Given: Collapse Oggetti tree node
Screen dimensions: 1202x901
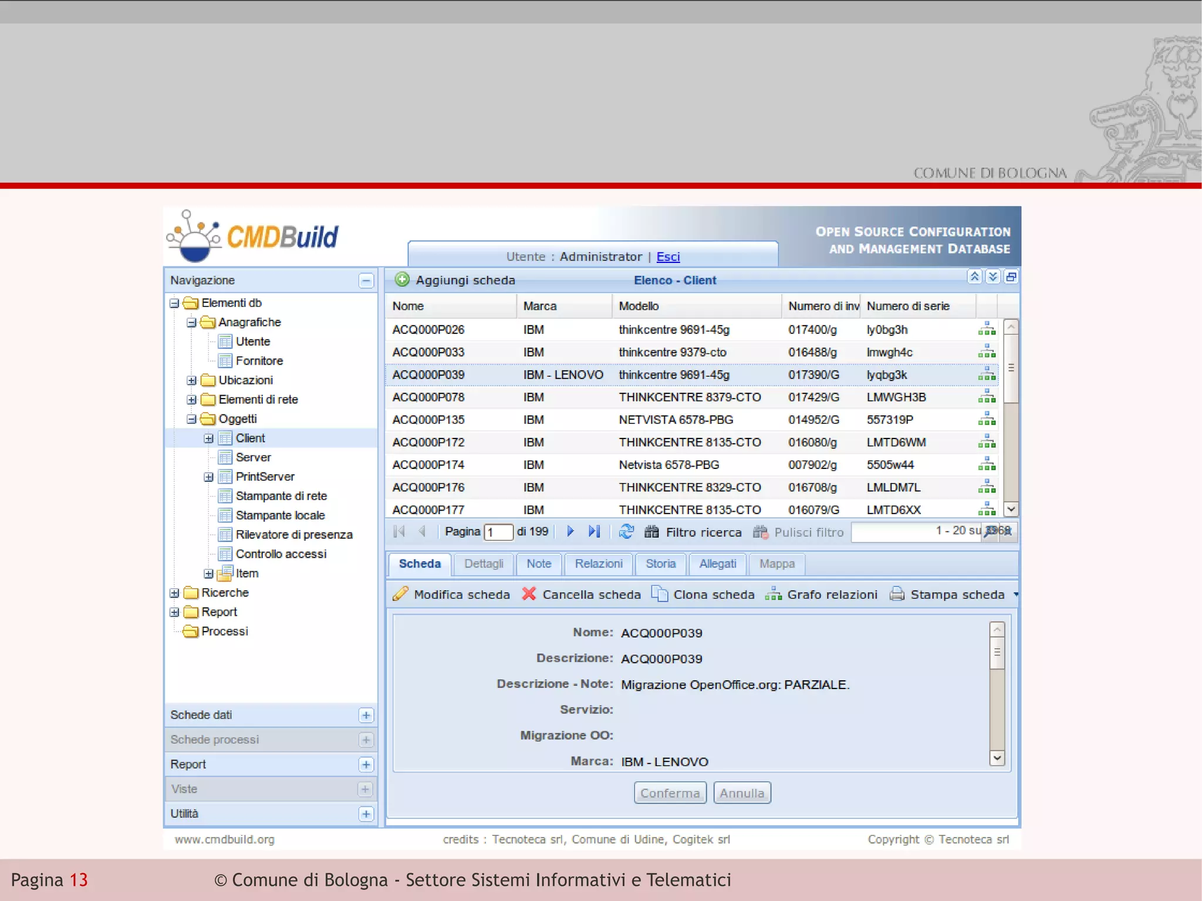Looking at the screenshot, I should (x=191, y=419).
